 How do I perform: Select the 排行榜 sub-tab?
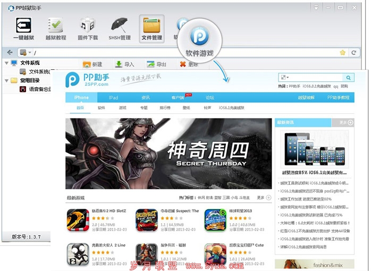165,108
